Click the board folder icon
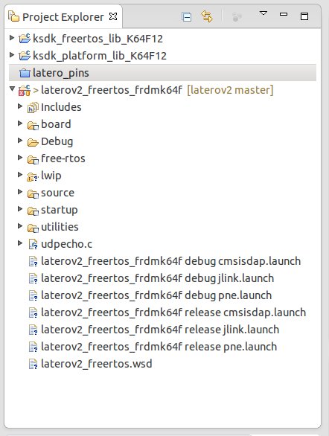 pos(33,126)
